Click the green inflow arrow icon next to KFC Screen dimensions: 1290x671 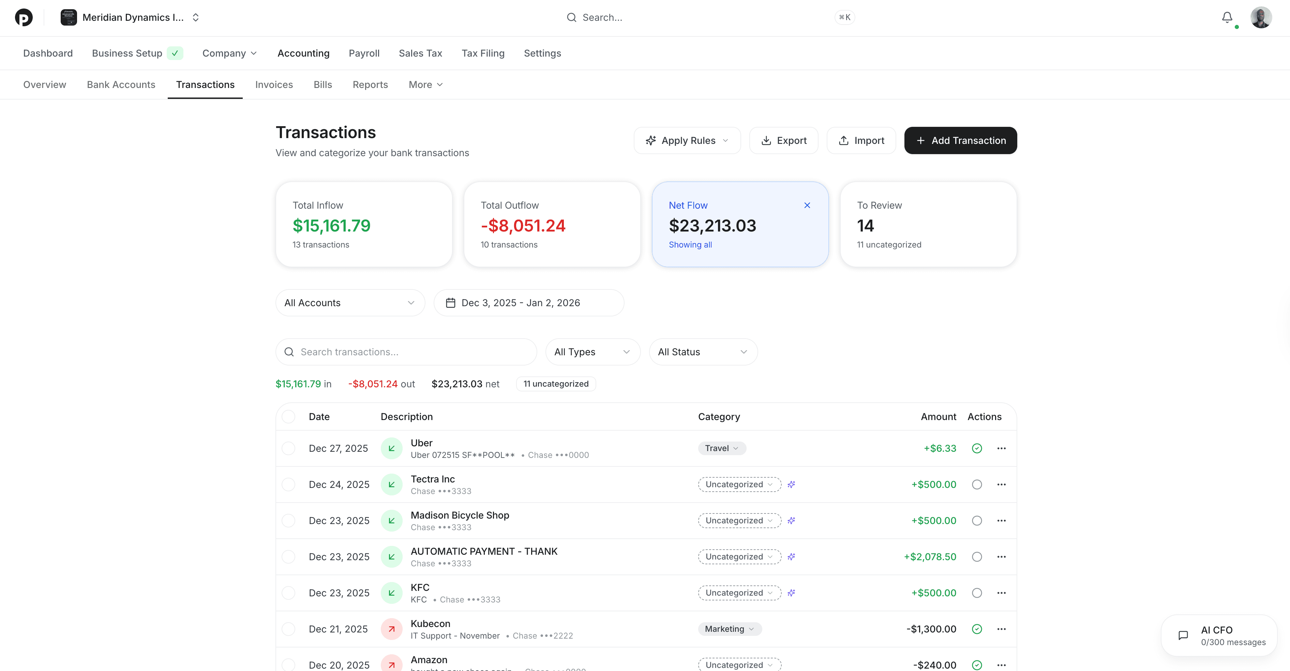coord(391,592)
